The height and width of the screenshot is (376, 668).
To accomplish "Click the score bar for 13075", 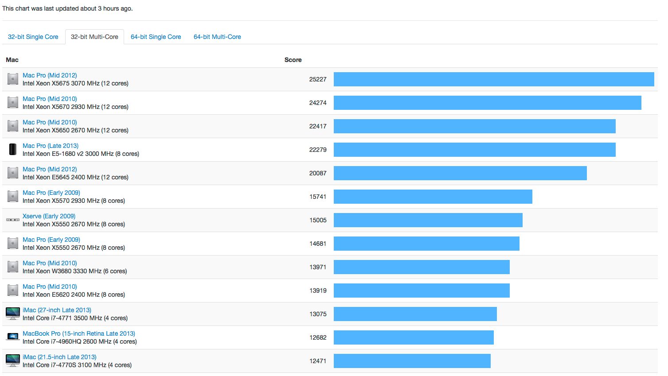I will pyautogui.click(x=415, y=314).
